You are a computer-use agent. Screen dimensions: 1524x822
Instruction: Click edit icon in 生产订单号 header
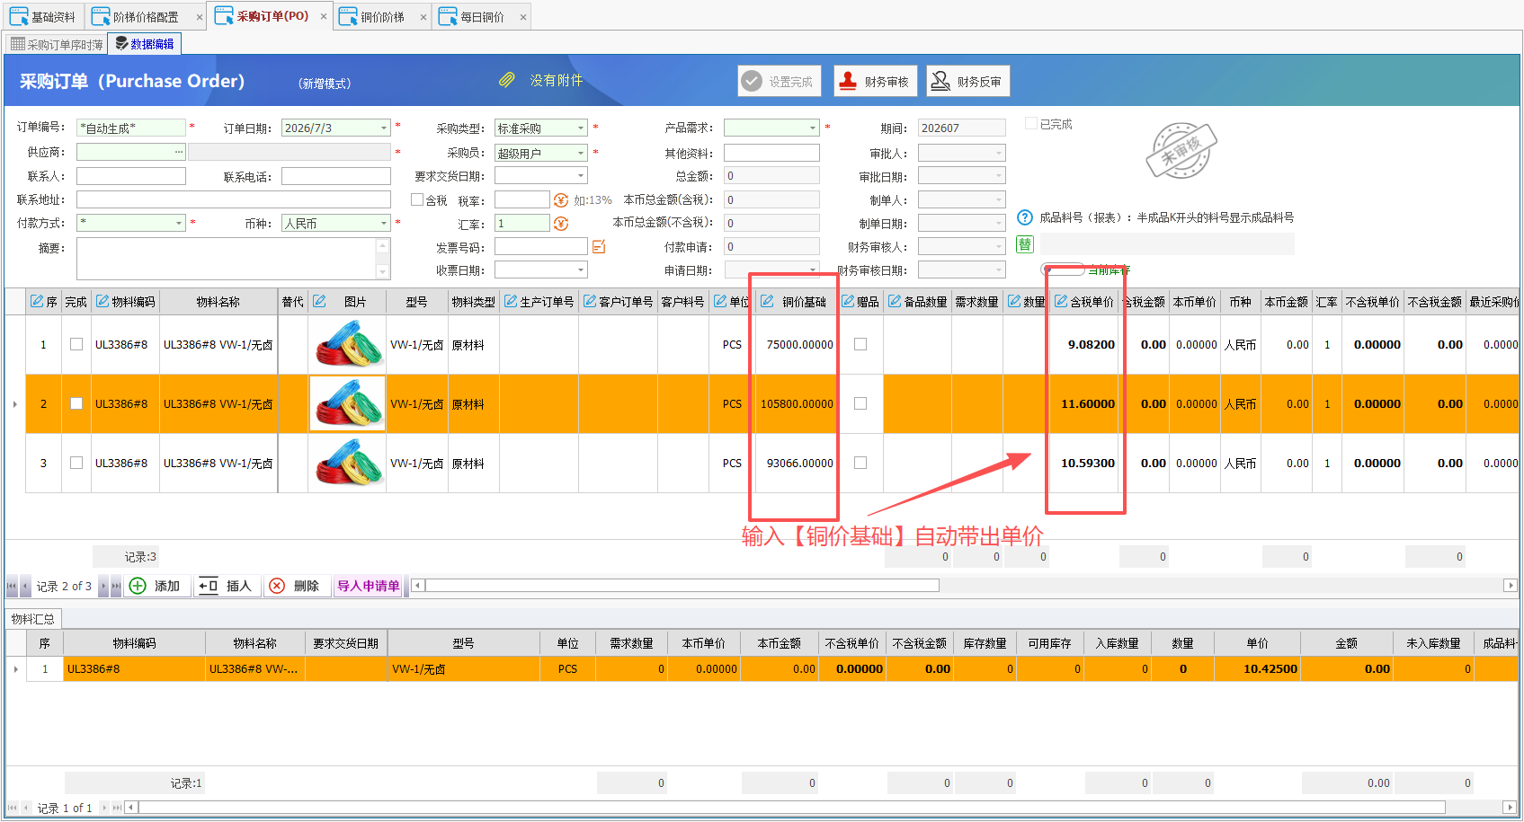(511, 301)
